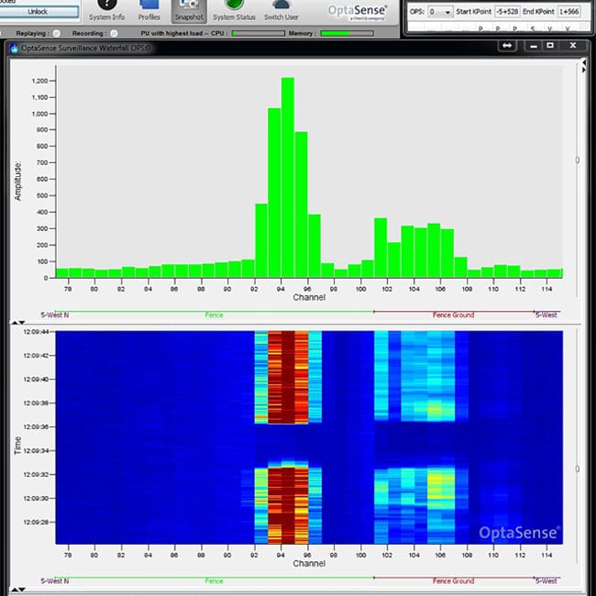This screenshot has height=596, width=596.
Task: Click the End KPoint field
Action: click(569, 12)
